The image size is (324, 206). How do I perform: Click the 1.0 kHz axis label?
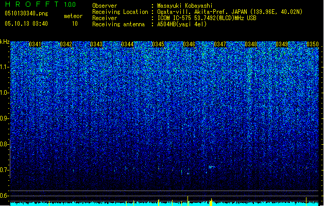(x=5, y=93)
